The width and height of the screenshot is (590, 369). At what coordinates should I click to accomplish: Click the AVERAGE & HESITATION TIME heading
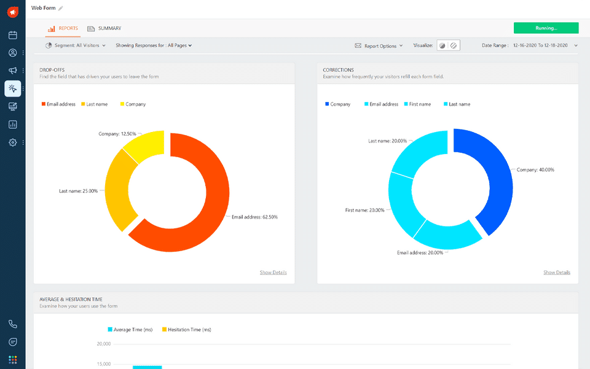(x=71, y=300)
